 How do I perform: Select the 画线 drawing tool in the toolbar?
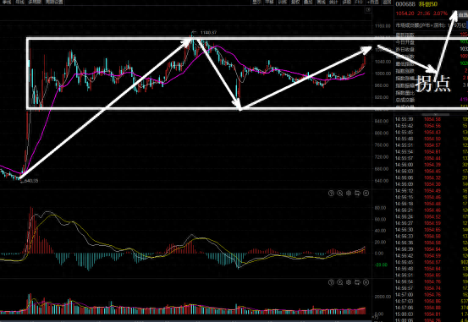tap(321, 2)
